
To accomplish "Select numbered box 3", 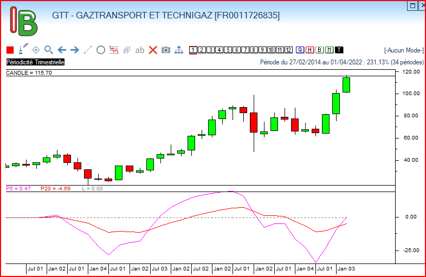I will [210, 50].
